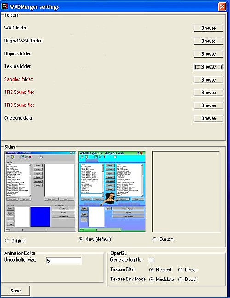The height and width of the screenshot is (298, 230).
Task: Click the Undo buffer size field
Action: point(63,261)
